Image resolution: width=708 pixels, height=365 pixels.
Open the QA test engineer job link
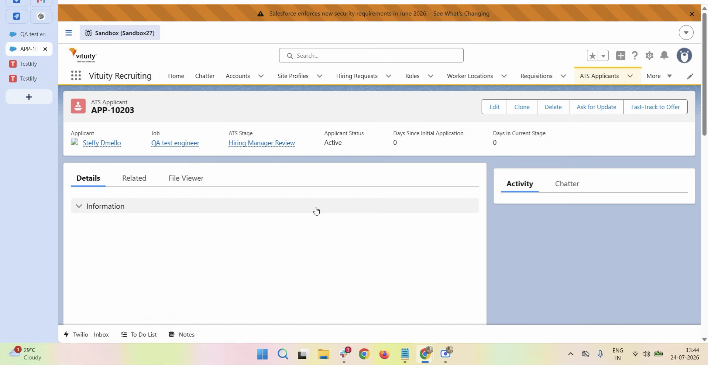click(175, 143)
